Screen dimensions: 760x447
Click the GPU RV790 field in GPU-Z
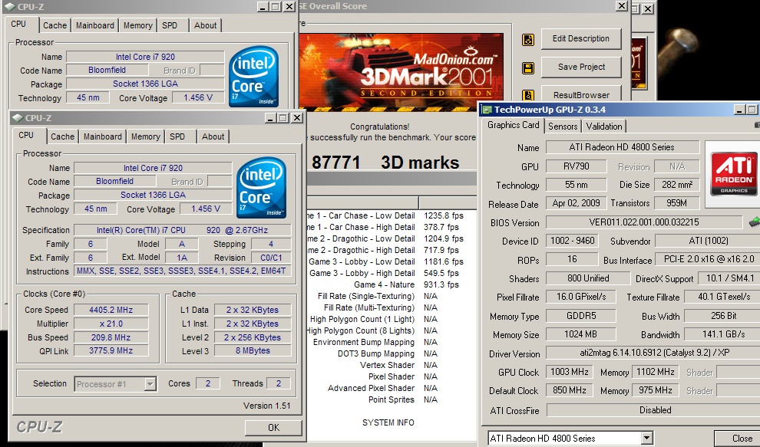576,166
